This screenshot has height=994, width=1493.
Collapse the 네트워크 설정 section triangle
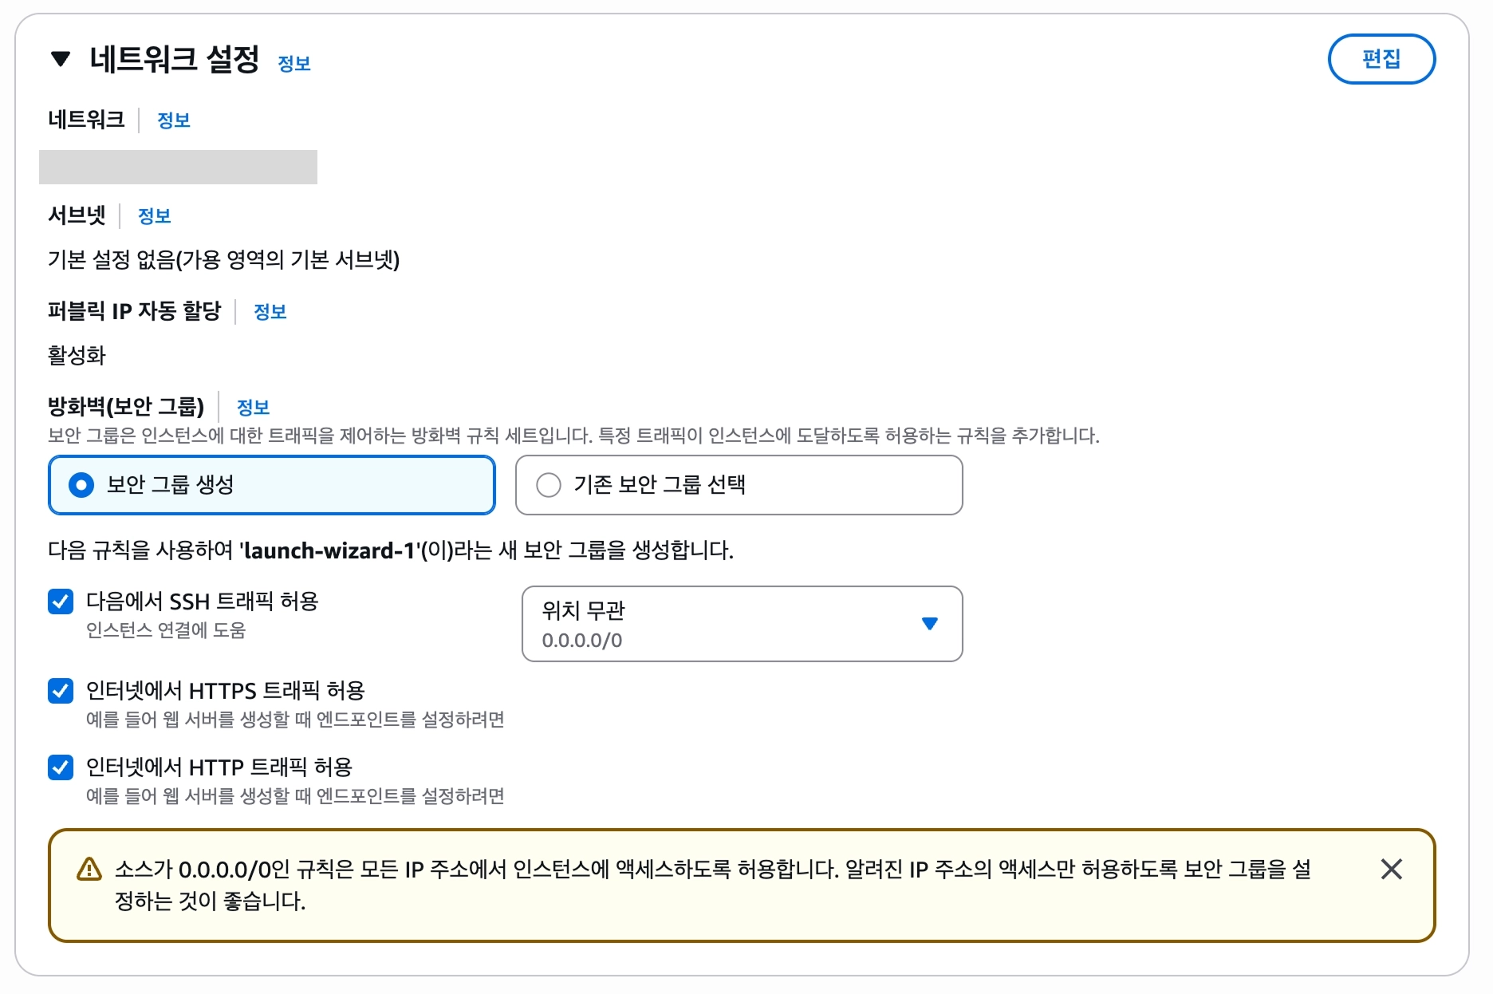(x=61, y=59)
